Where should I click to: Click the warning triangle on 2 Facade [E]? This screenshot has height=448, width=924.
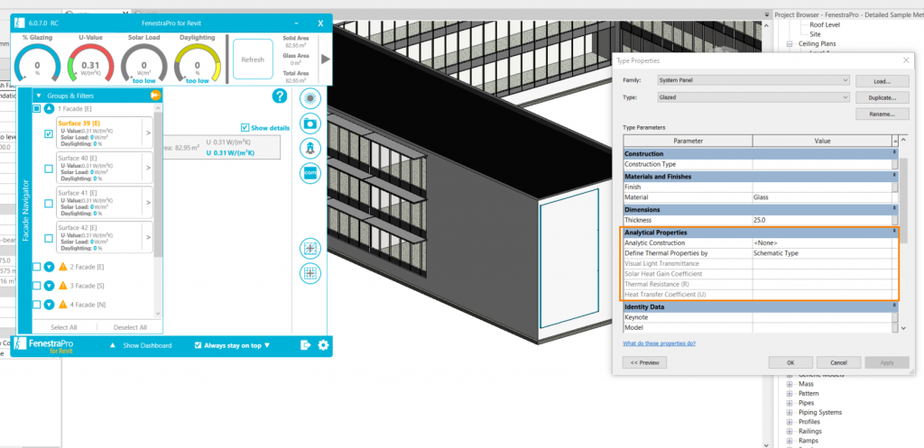coord(63,267)
